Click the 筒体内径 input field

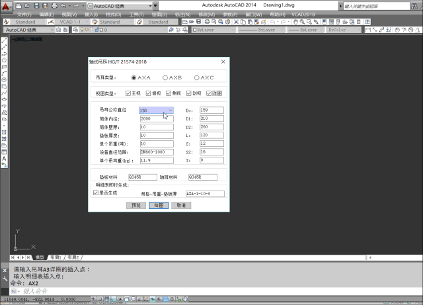click(156, 118)
